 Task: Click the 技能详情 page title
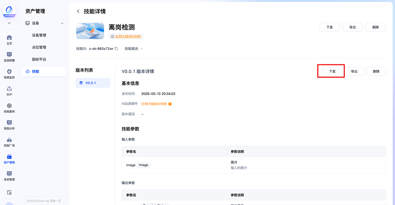(x=95, y=11)
